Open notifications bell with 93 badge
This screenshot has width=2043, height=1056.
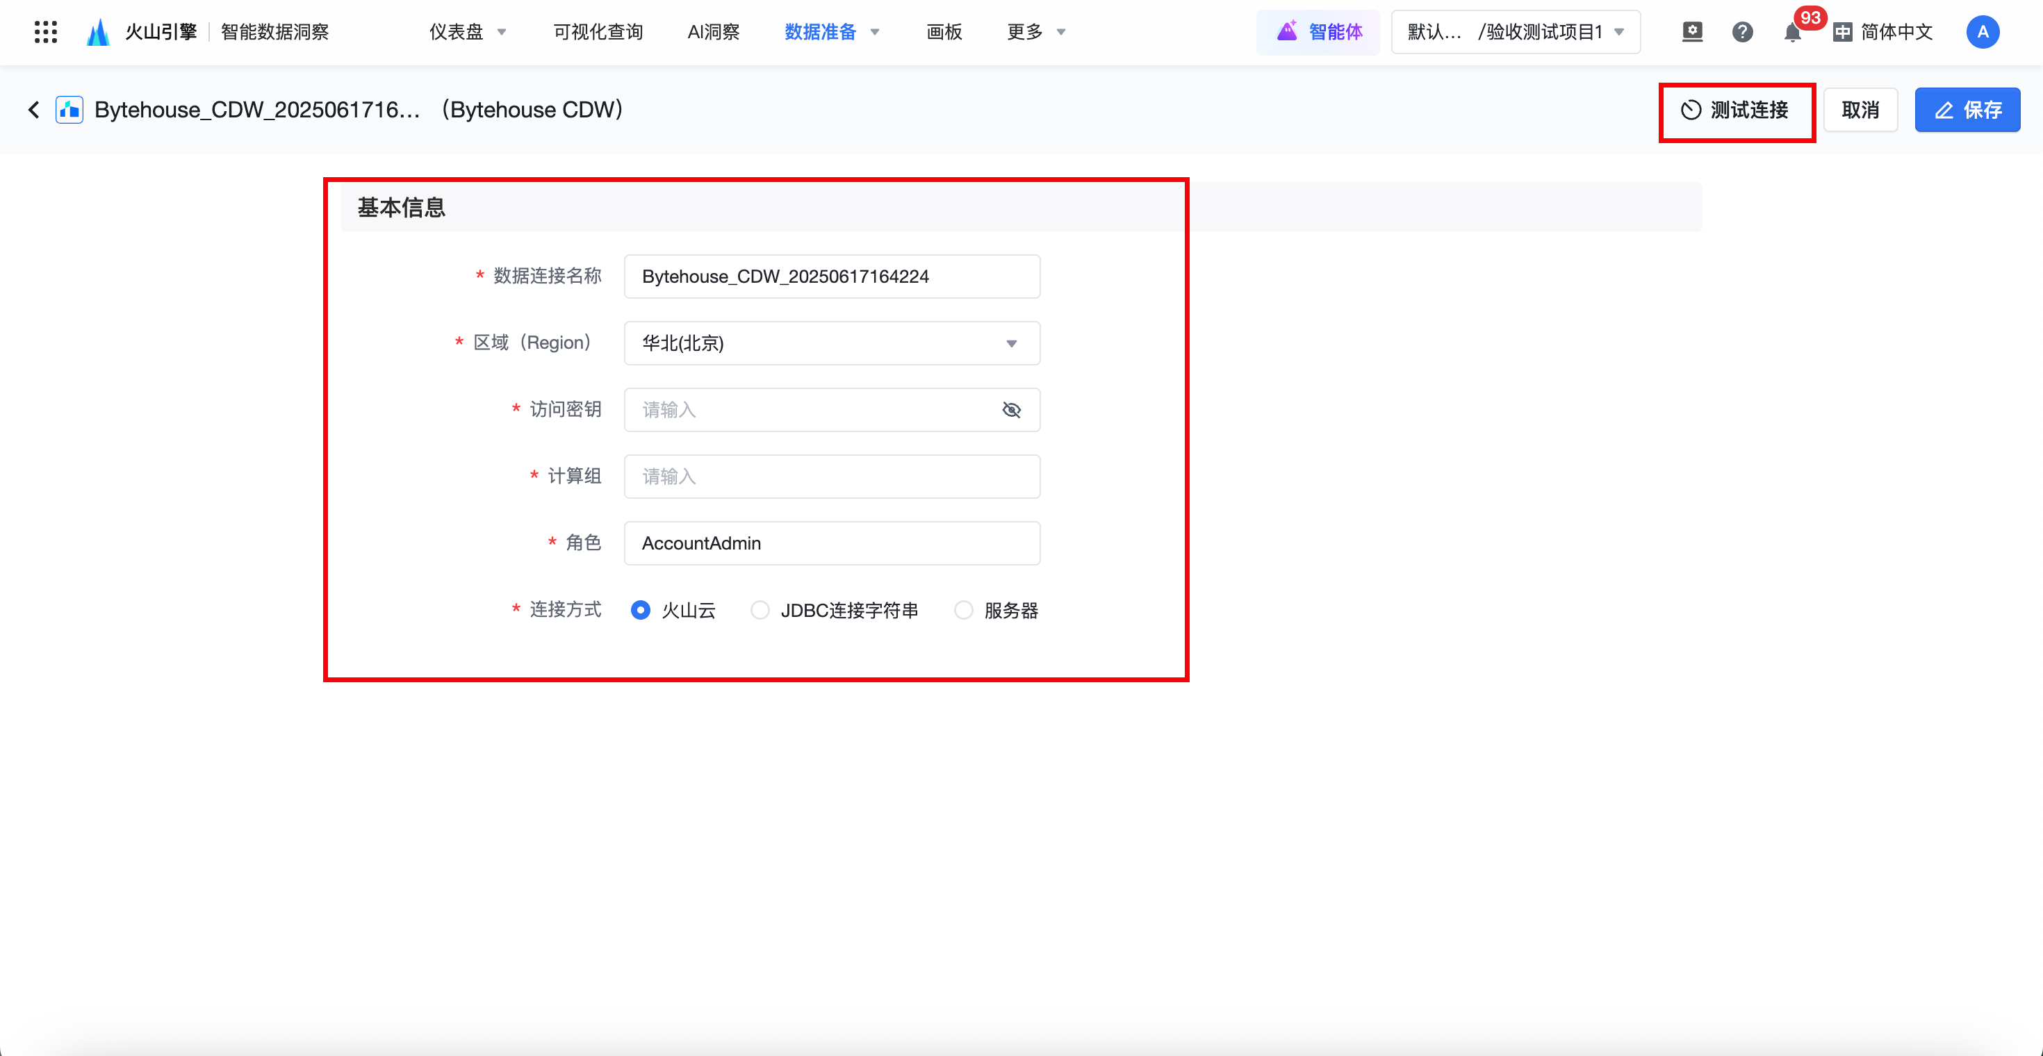pyautogui.click(x=1792, y=33)
